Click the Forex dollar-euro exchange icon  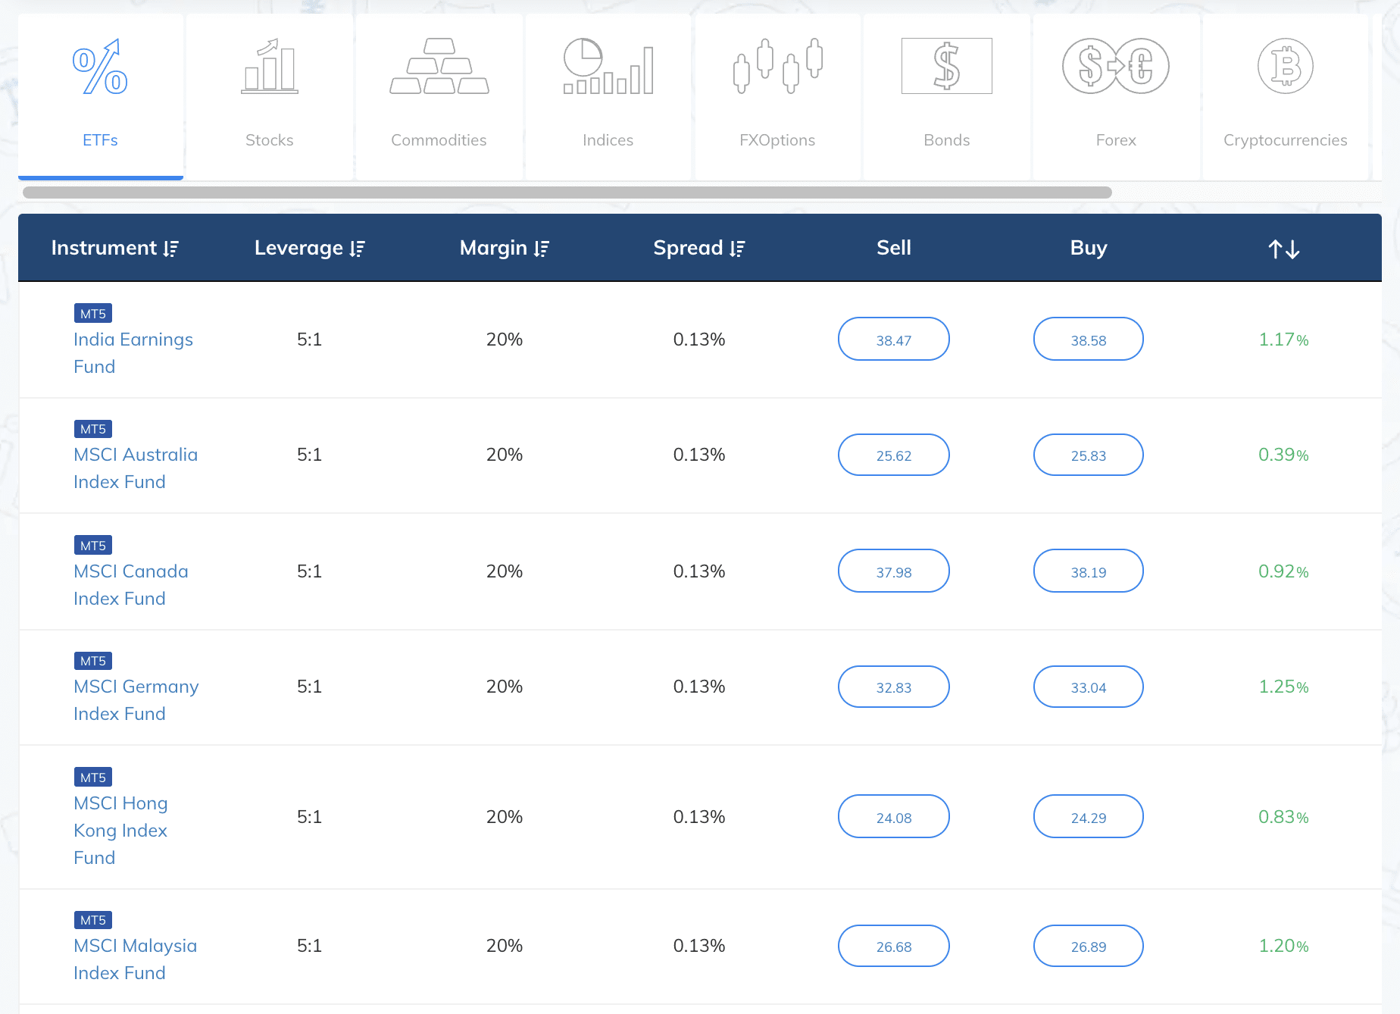point(1116,67)
